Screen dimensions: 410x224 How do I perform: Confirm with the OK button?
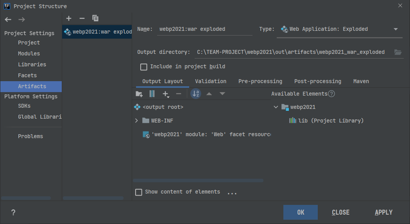(301, 212)
